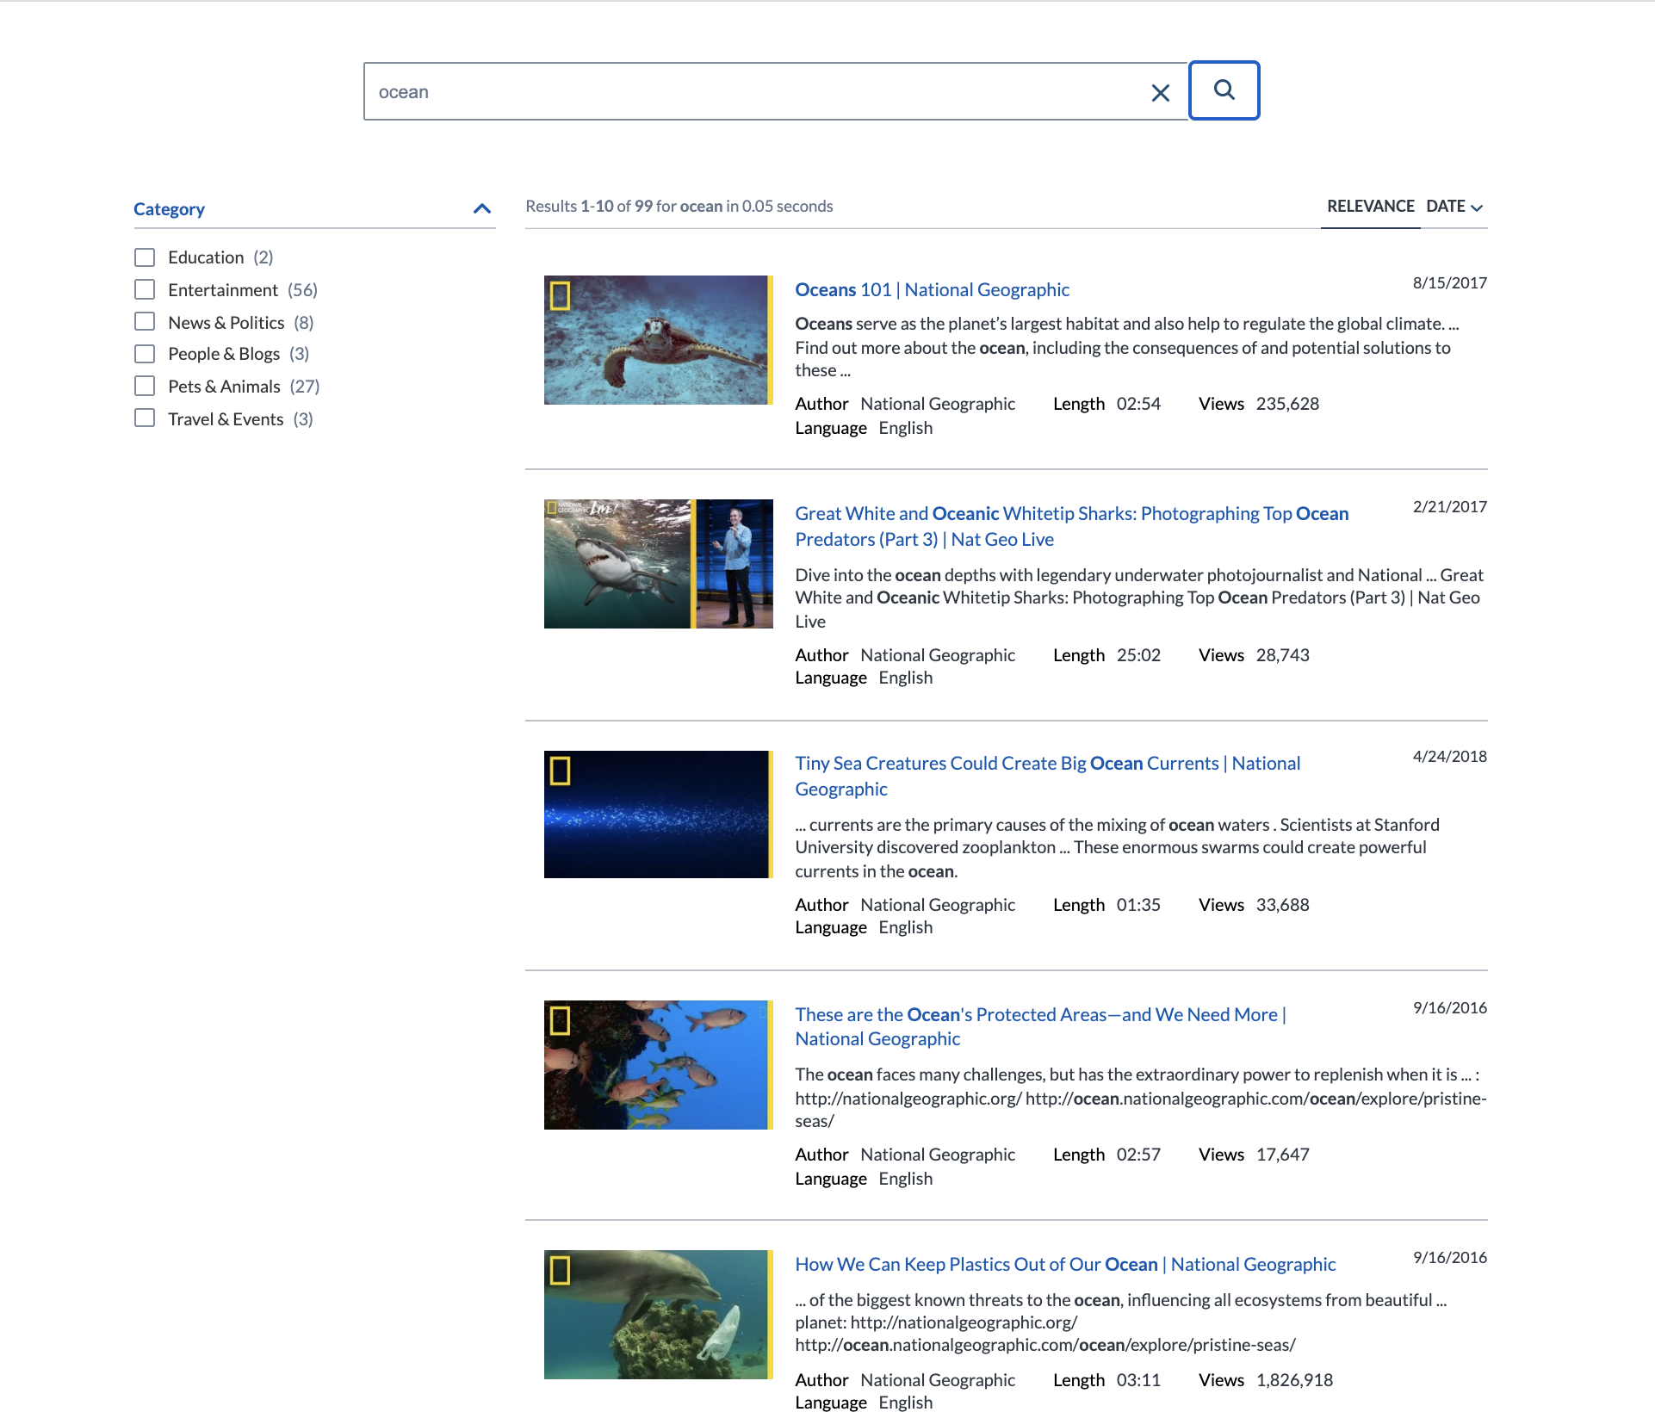The width and height of the screenshot is (1655, 1412).
Task: Click the views count 235,628
Action: click(x=1287, y=404)
